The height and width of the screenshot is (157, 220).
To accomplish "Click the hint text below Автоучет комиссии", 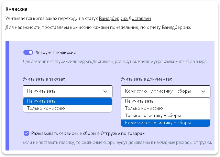I will (x=115, y=62).
